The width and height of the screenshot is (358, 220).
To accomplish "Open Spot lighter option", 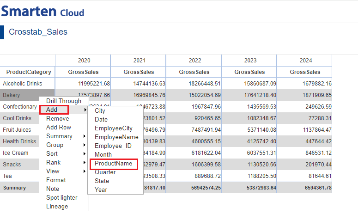I will (61, 198).
